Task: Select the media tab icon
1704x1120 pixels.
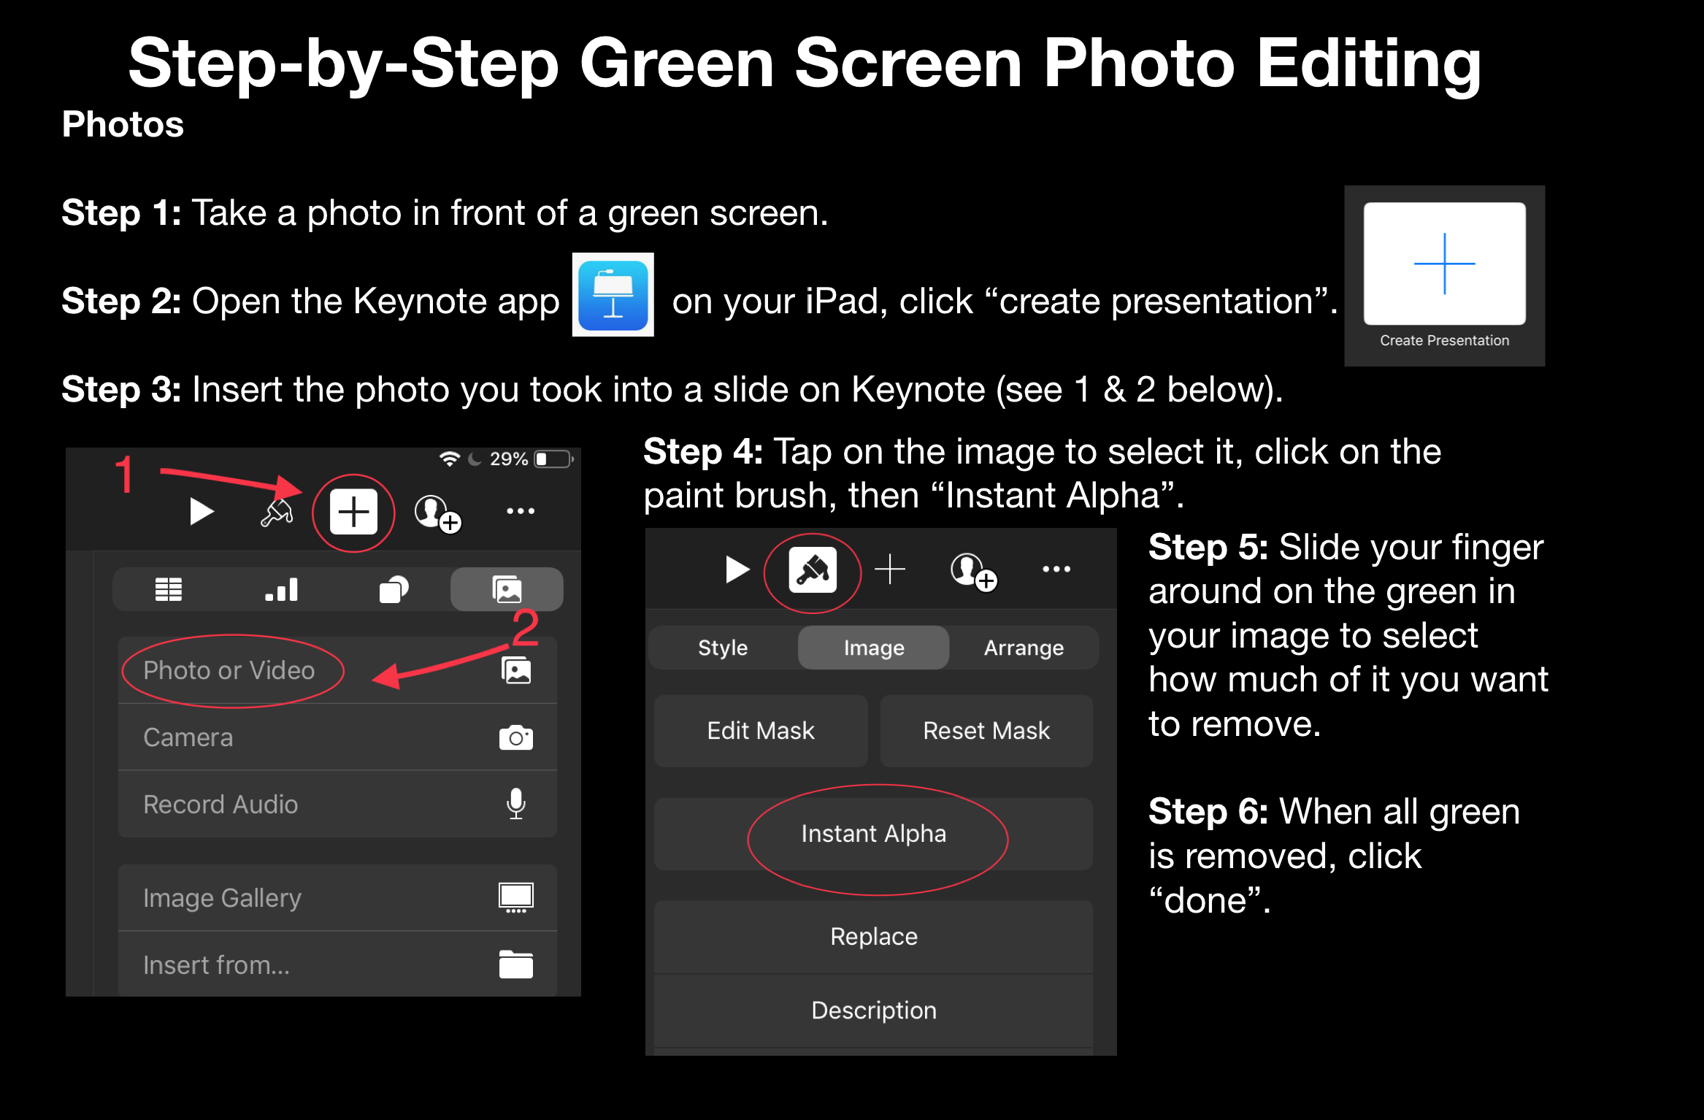Action: click(507, 589)
